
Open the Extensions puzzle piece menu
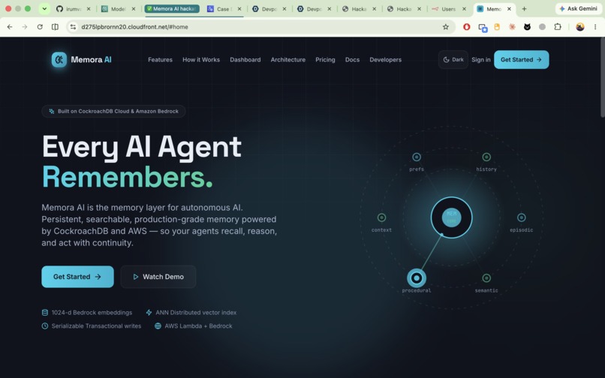(558, 27)
